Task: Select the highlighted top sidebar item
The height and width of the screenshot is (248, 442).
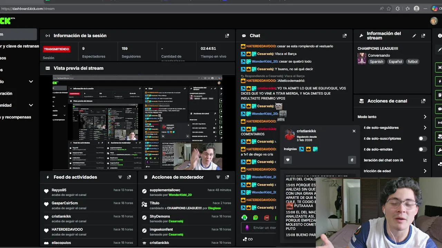Action: 18,34
